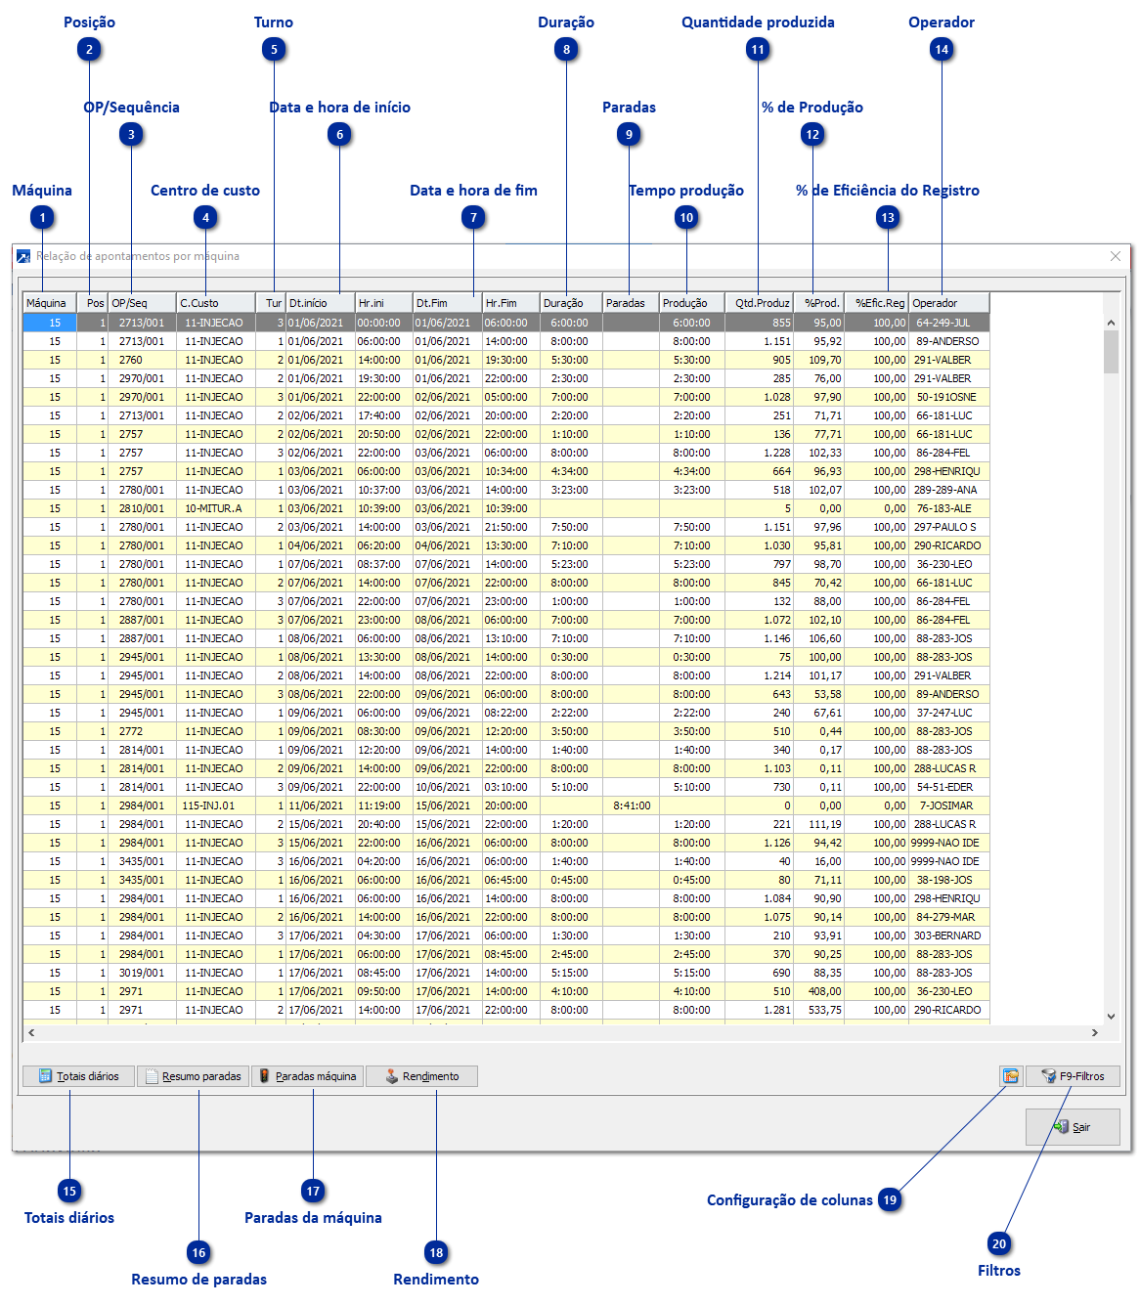The image size is (1140, 1305).
Task: Click the start time 11:19:00
Action: [384, 805]
